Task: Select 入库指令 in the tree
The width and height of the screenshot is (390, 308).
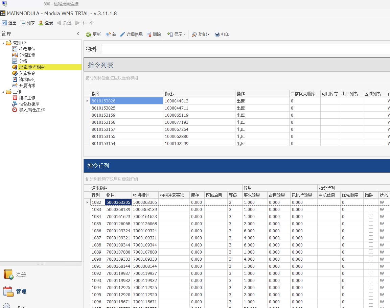Action: 27,73
